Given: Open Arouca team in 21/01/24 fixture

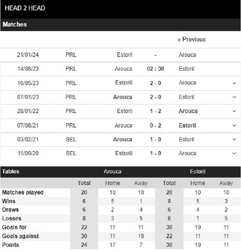Looking at the screenshot, I should pos(187,55).
